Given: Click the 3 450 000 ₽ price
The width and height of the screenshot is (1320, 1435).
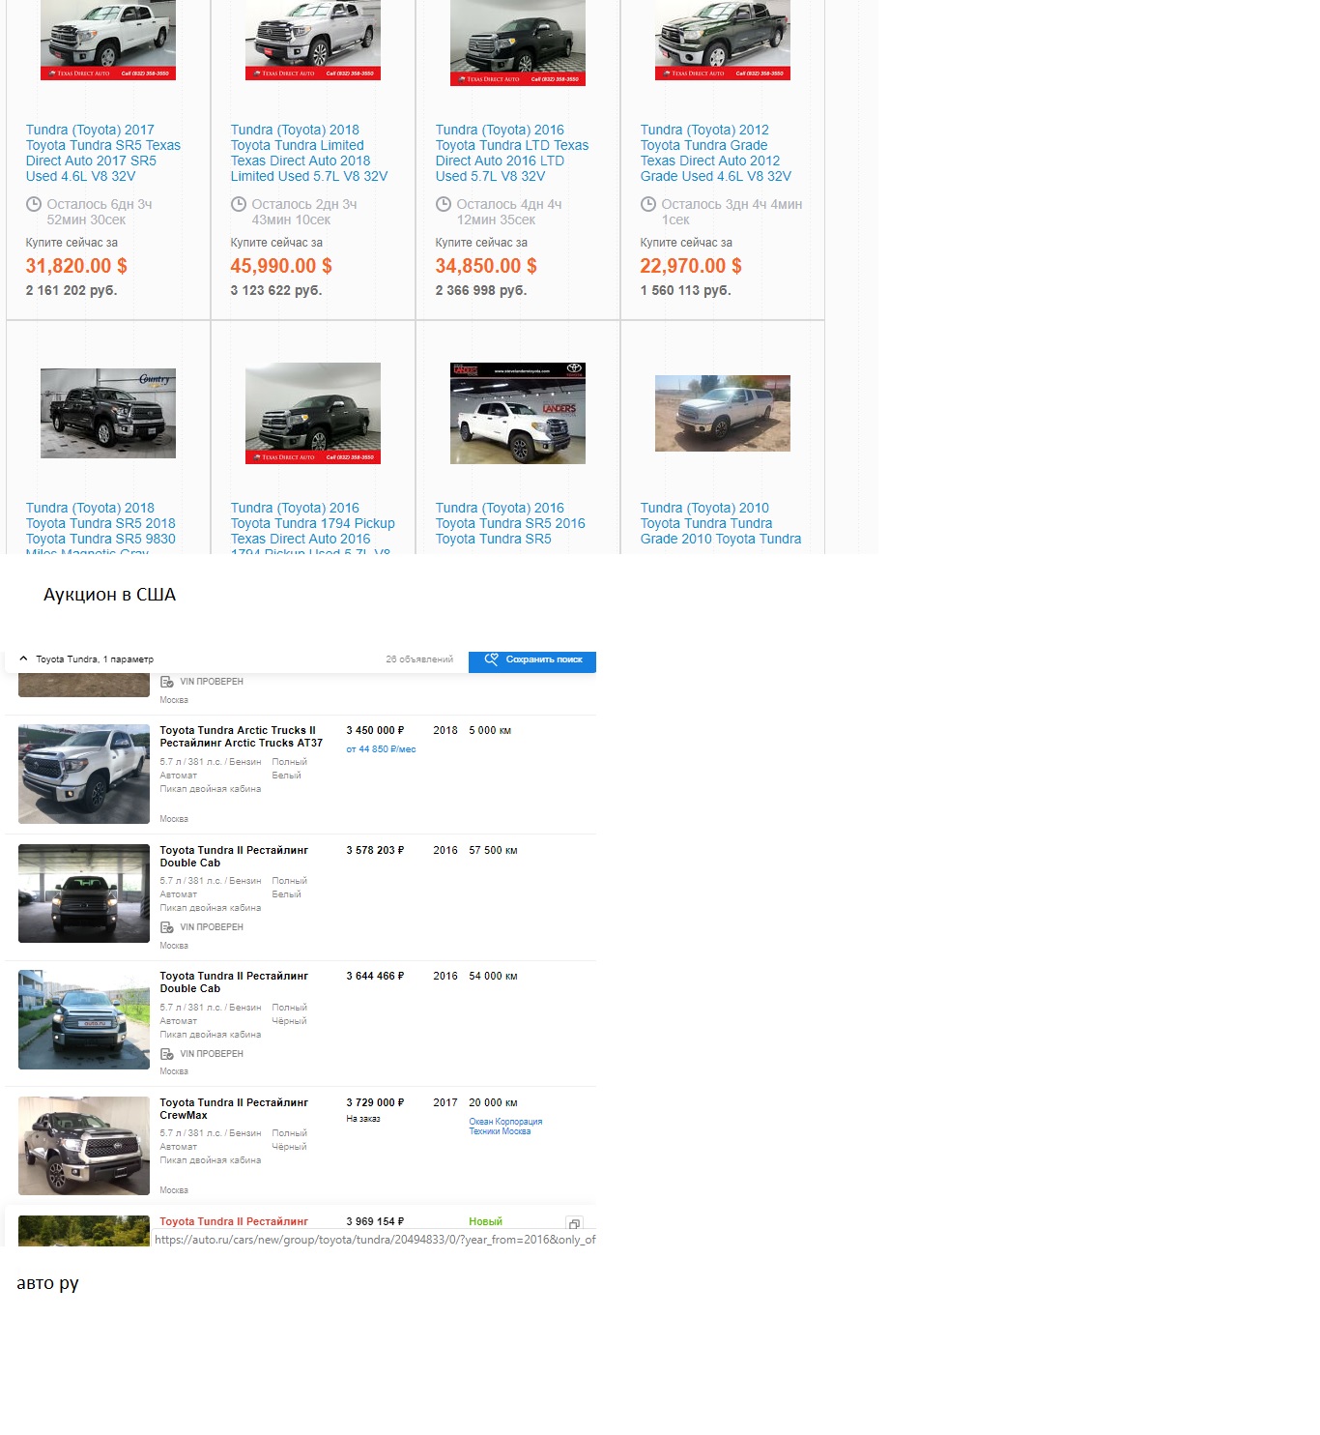Looking at the screenshot, I should coord(375,731).
